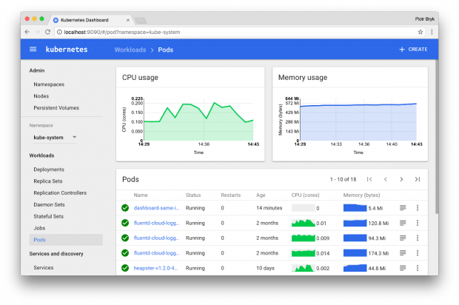Click the Admin sidebar heading
The height and width of the screenshot is (305, 459).
37,70
